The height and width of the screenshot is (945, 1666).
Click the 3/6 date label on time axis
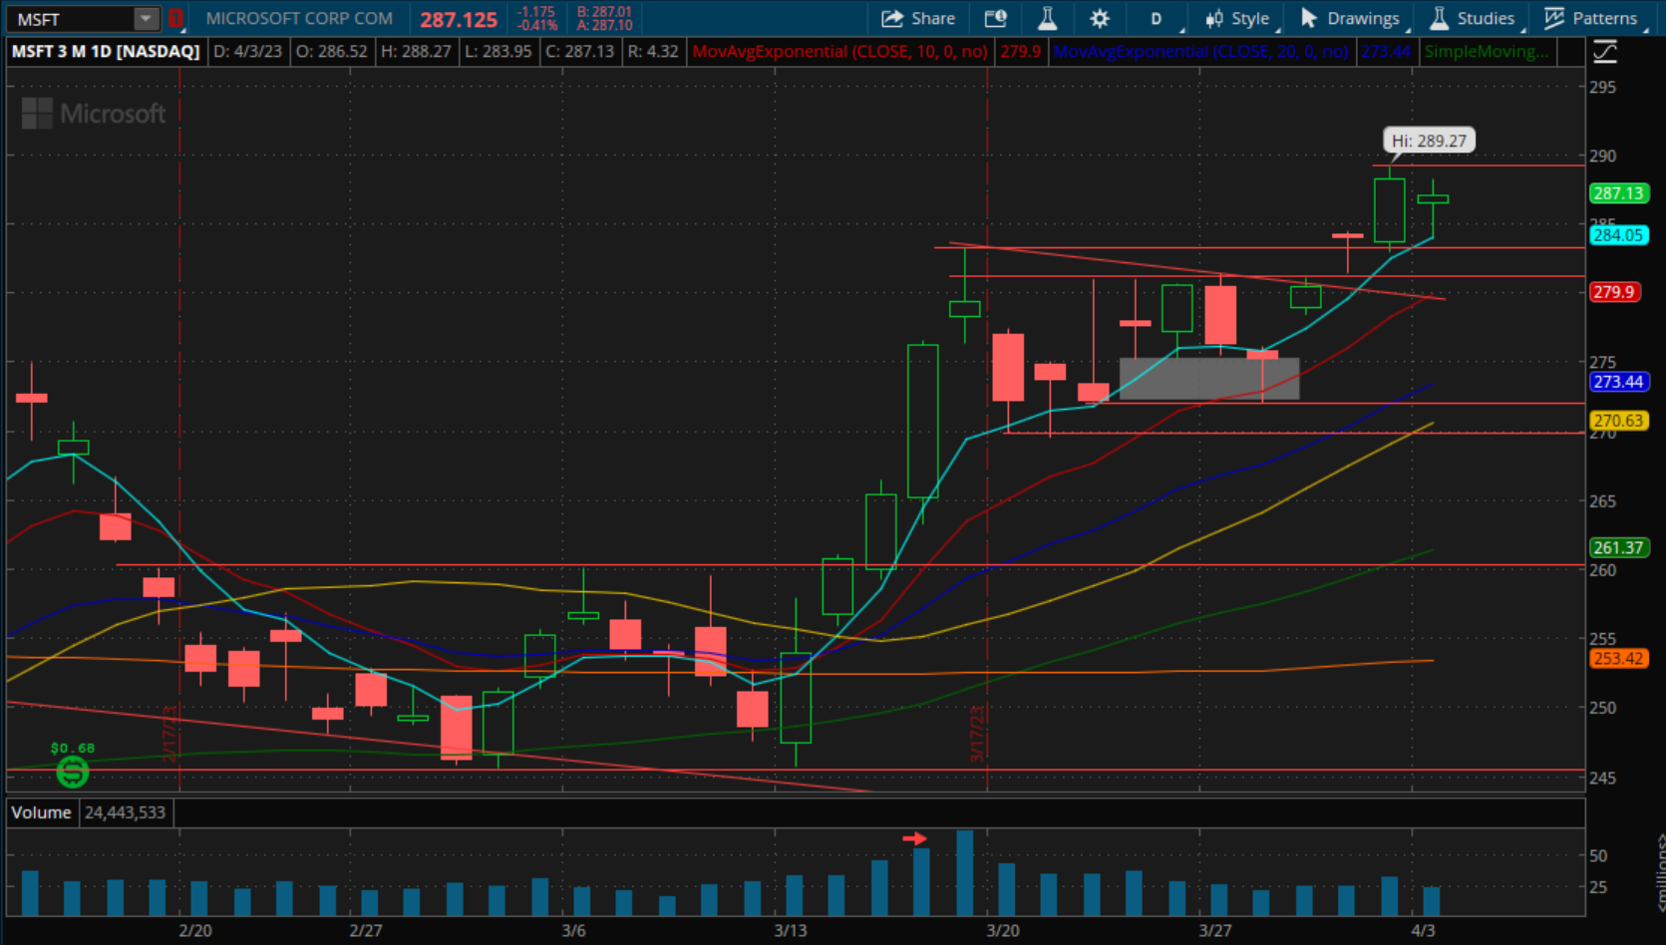[573, 930]
